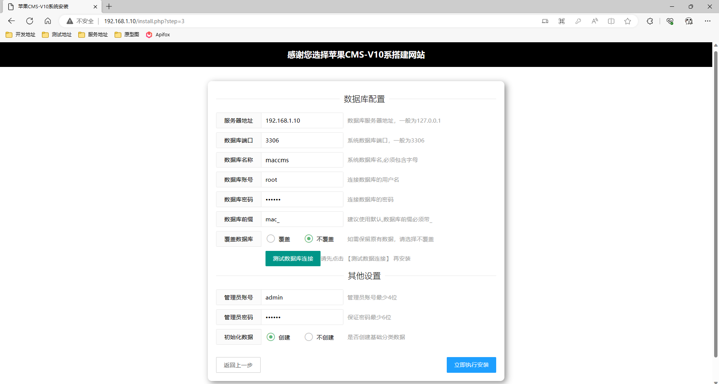Image resolution: width=719 pixels, height=384 pixels.
Task: Open the Apifox bookmark
Action: [158, 34]
